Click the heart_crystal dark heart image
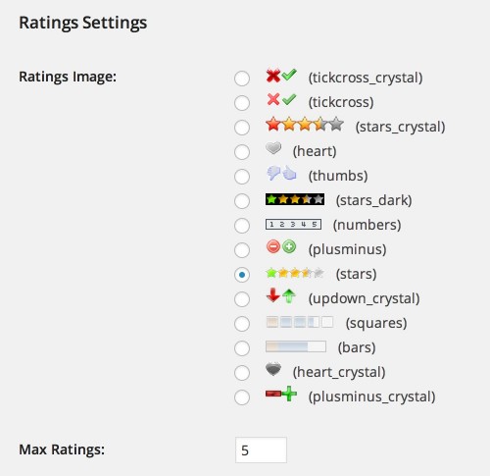The width and height of the screenshot is (490, 476). point(273,369)
